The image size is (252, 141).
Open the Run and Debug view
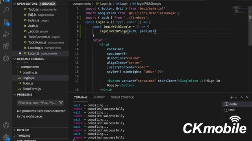(x=6, y=34)
